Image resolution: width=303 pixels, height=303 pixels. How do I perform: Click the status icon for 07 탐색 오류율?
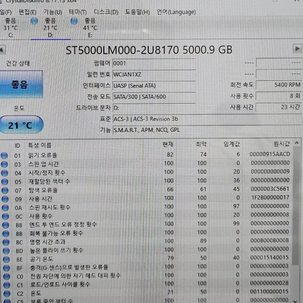click(5, 190)
